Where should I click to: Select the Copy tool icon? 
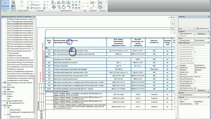click(x=59, y=7)
